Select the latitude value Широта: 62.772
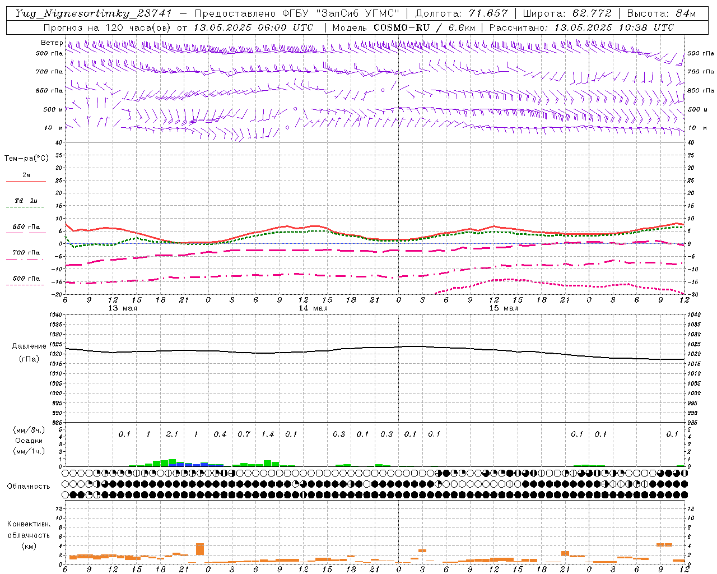The height and width of the screenshot is (574, 717). [x=567, y=13]
